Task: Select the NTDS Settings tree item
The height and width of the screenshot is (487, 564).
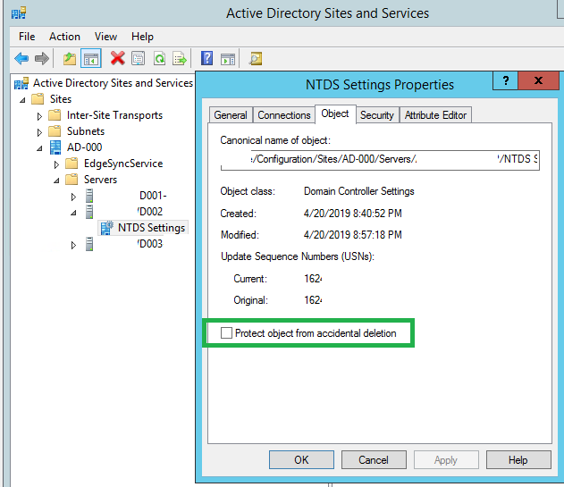Action: 151,228
